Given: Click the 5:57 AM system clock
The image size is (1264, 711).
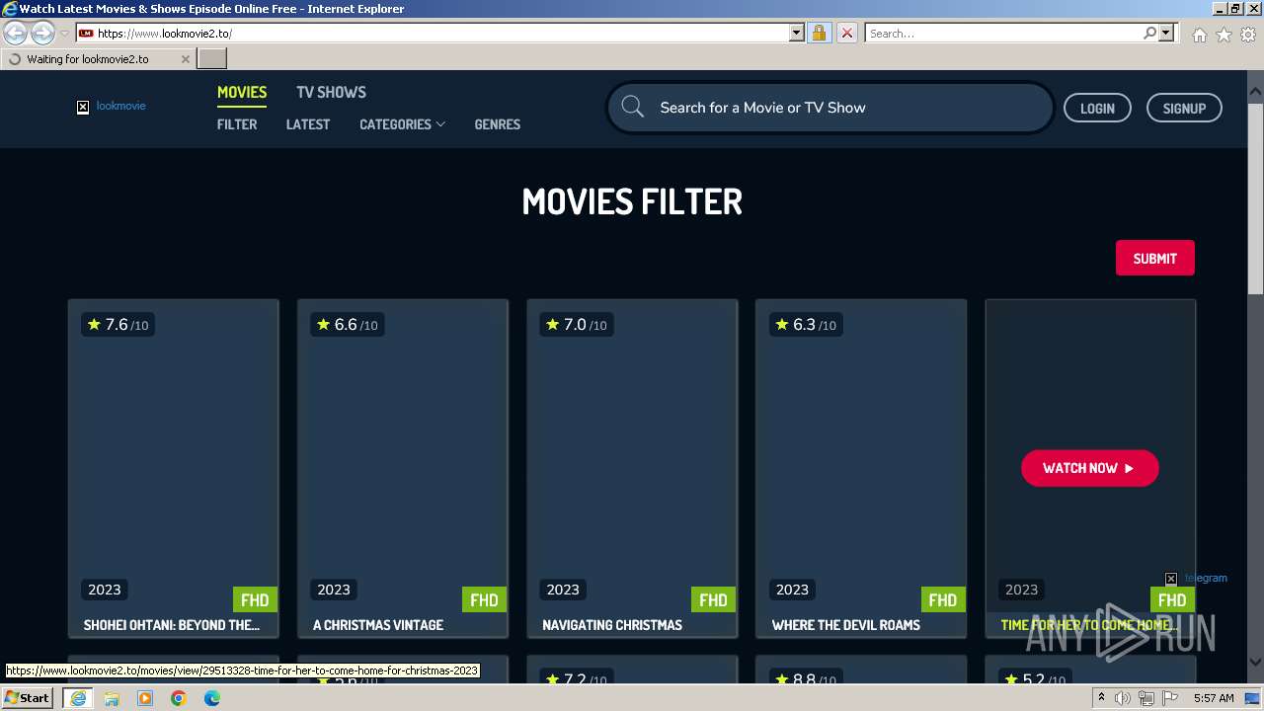Looking at the screenshot, I should coord(1214,698).
